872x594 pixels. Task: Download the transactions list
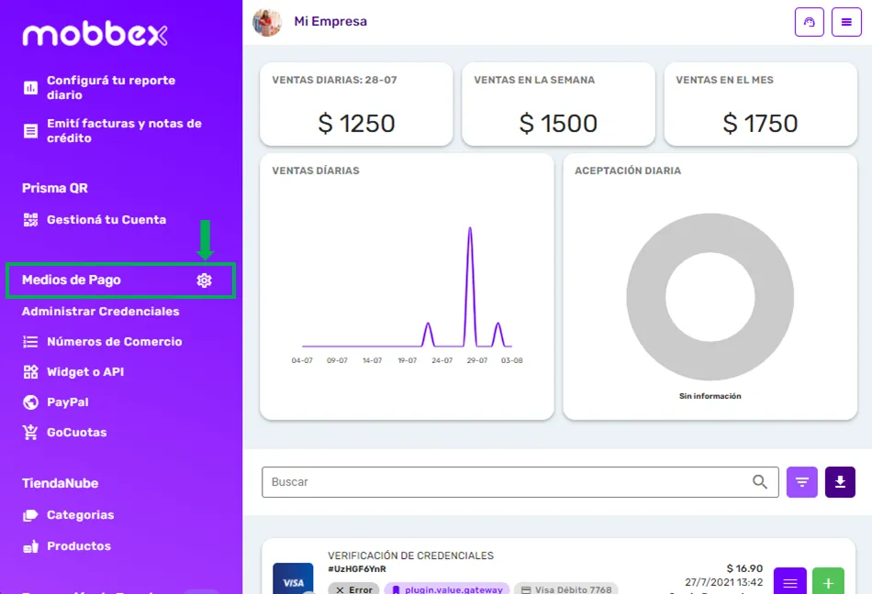click(840, 482)
